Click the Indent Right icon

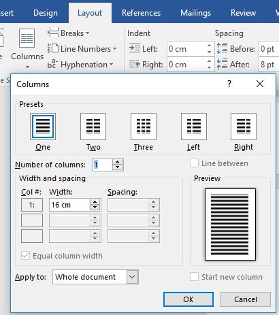click(x=135, y=64)
